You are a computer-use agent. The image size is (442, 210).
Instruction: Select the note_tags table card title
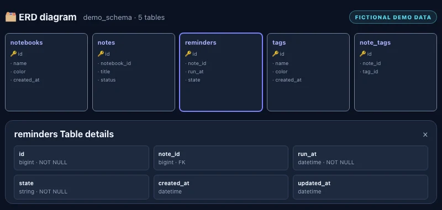pyautogui.click(x=375, y=42)
